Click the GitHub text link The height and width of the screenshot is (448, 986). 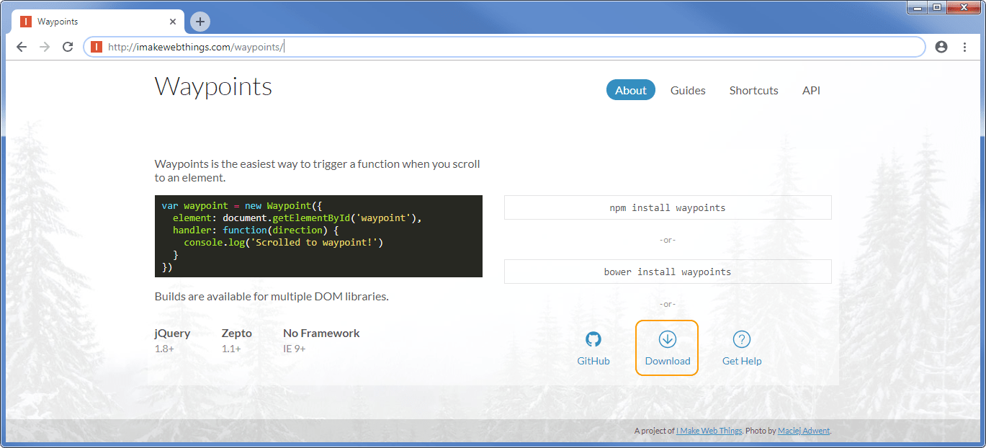pyautogui.click(x=593, y=361)
